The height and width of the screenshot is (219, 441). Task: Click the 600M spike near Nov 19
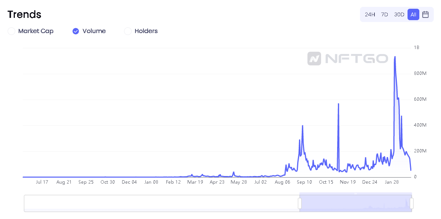(338, 104)
